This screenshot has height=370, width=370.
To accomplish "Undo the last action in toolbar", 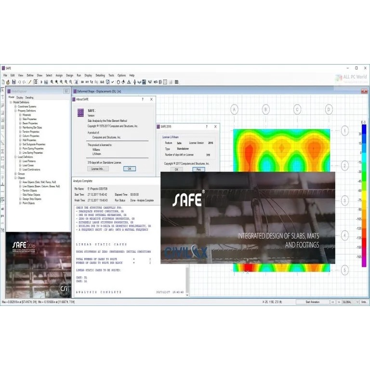I will [x=19, y=82].
